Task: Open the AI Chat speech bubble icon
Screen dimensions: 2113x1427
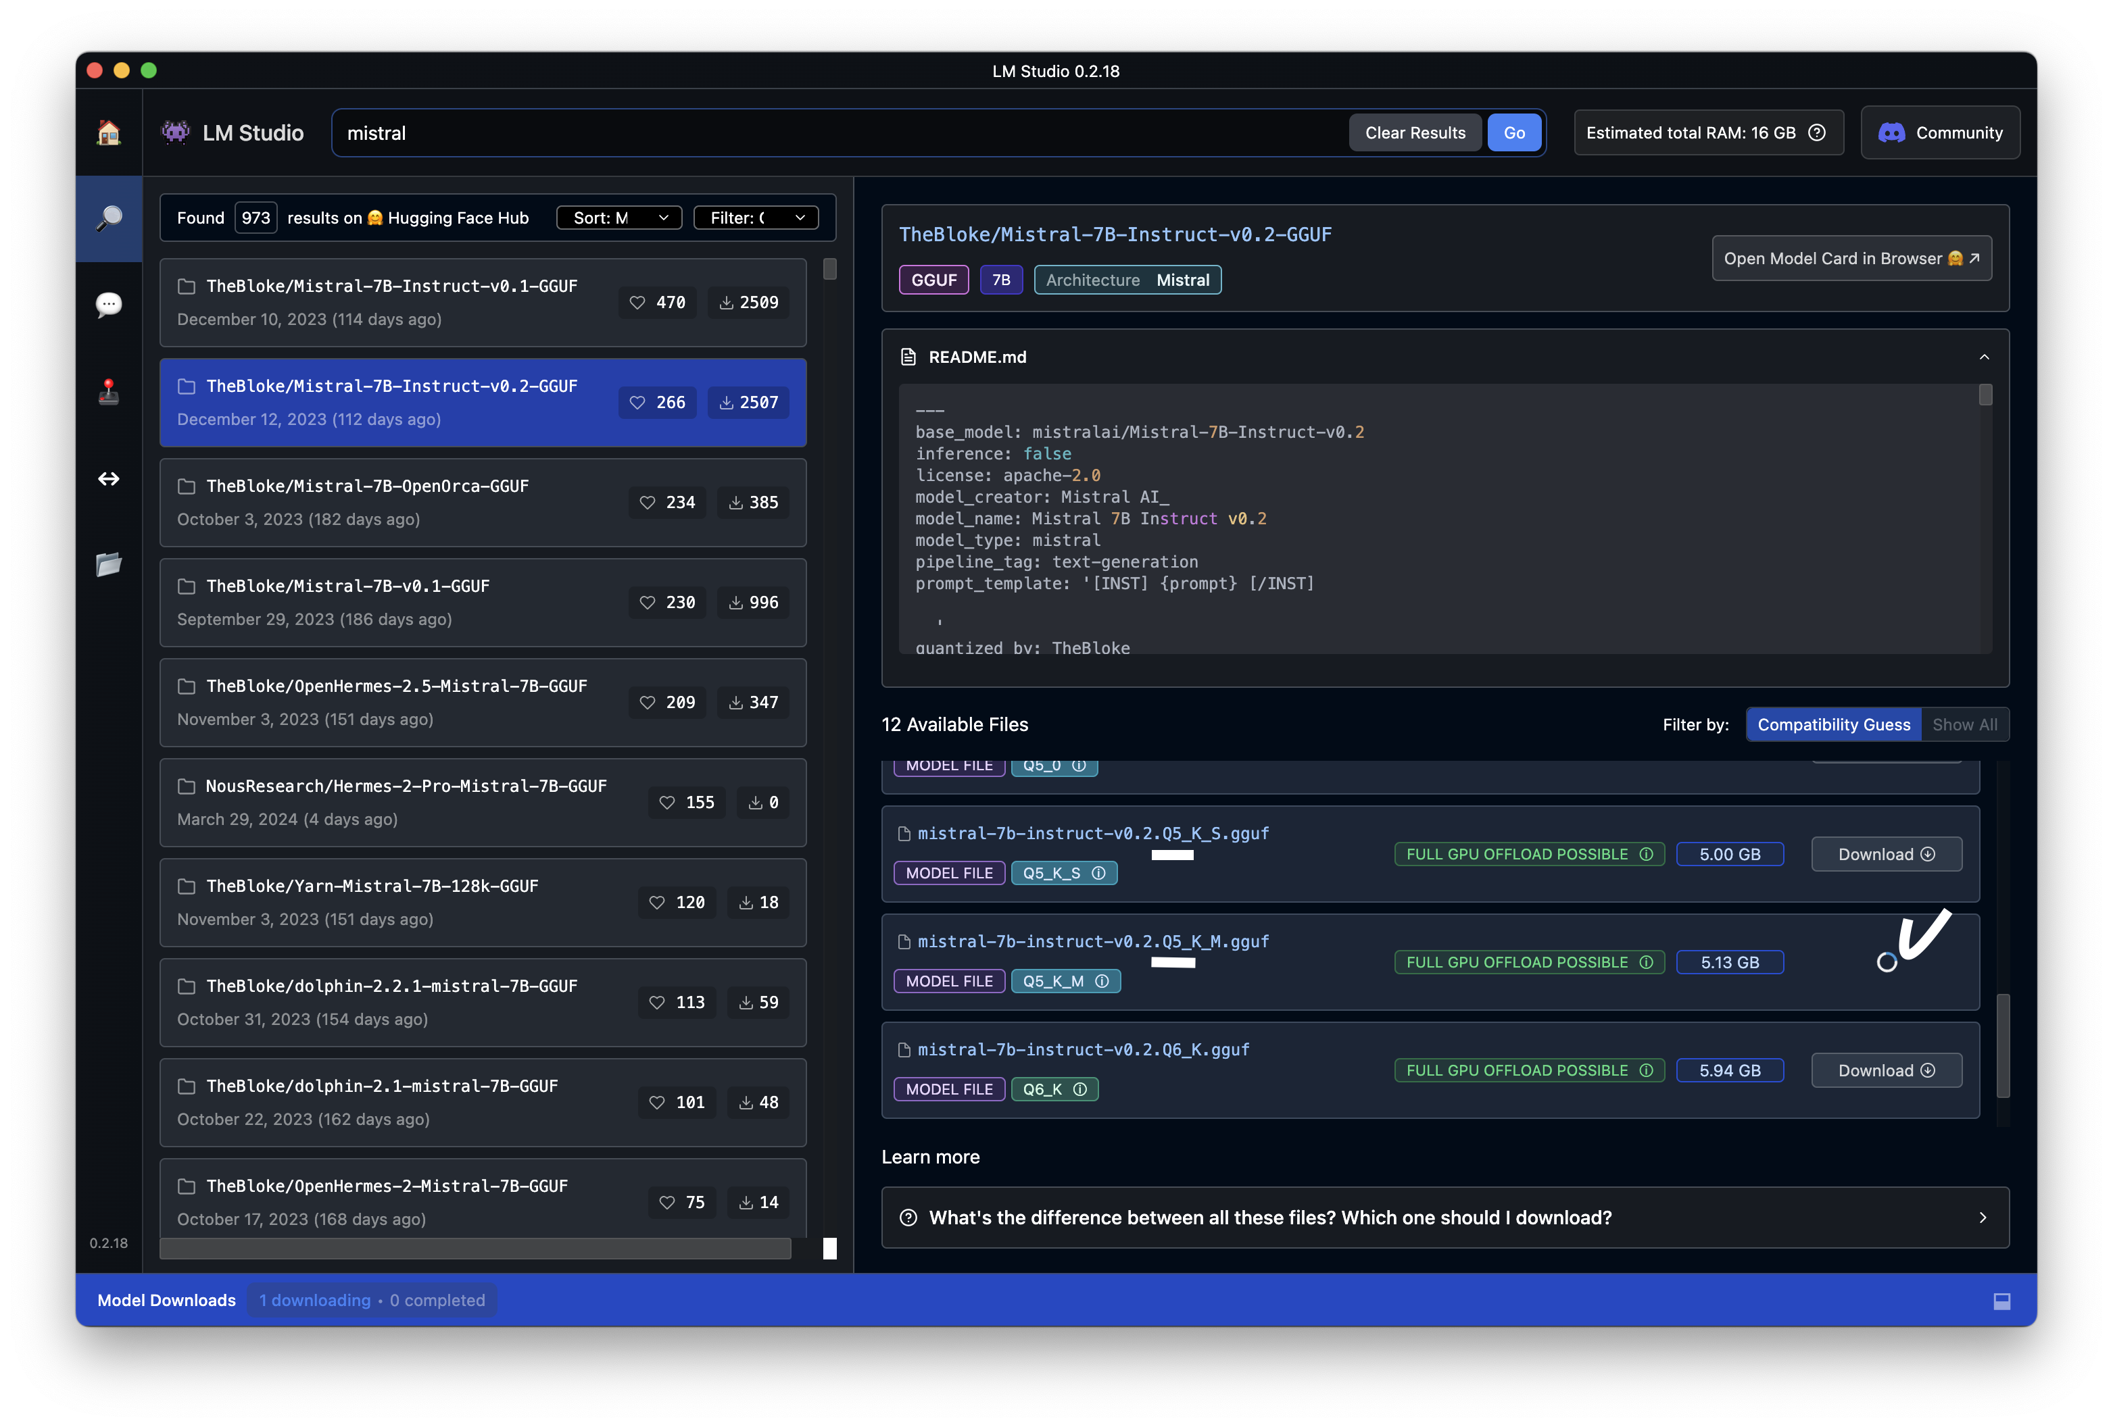Action: click(108, 303)
